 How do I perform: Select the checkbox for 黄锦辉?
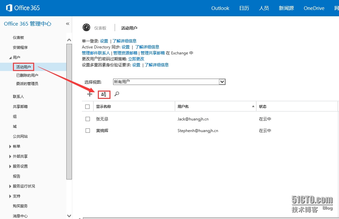tap(88, 130)
